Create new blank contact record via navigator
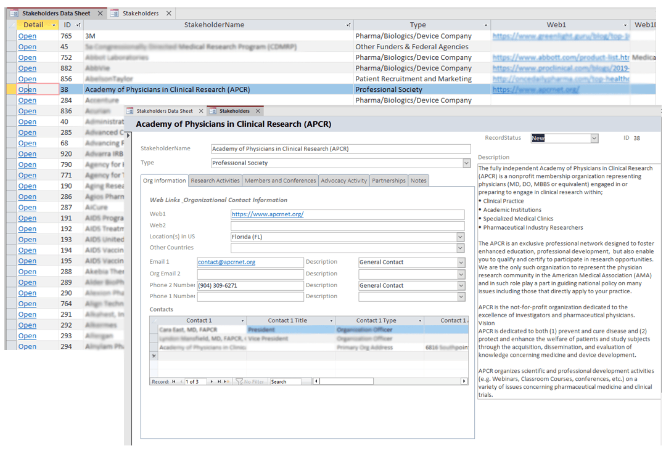 click(226, 382)
